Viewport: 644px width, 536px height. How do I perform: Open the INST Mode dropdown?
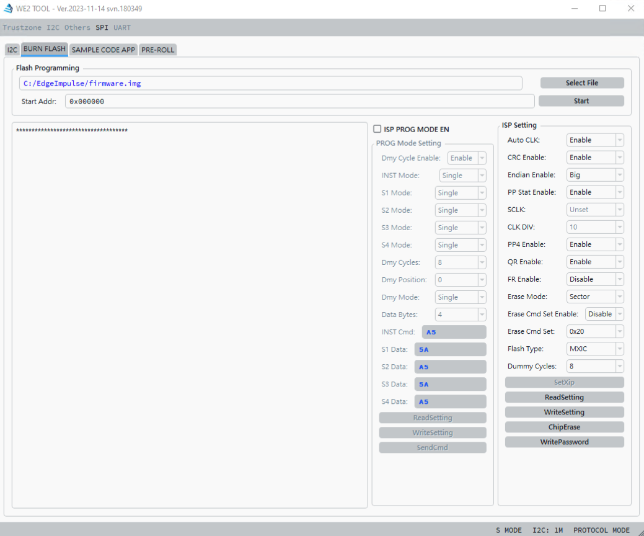pyautogui.click(x=462, y=176)
